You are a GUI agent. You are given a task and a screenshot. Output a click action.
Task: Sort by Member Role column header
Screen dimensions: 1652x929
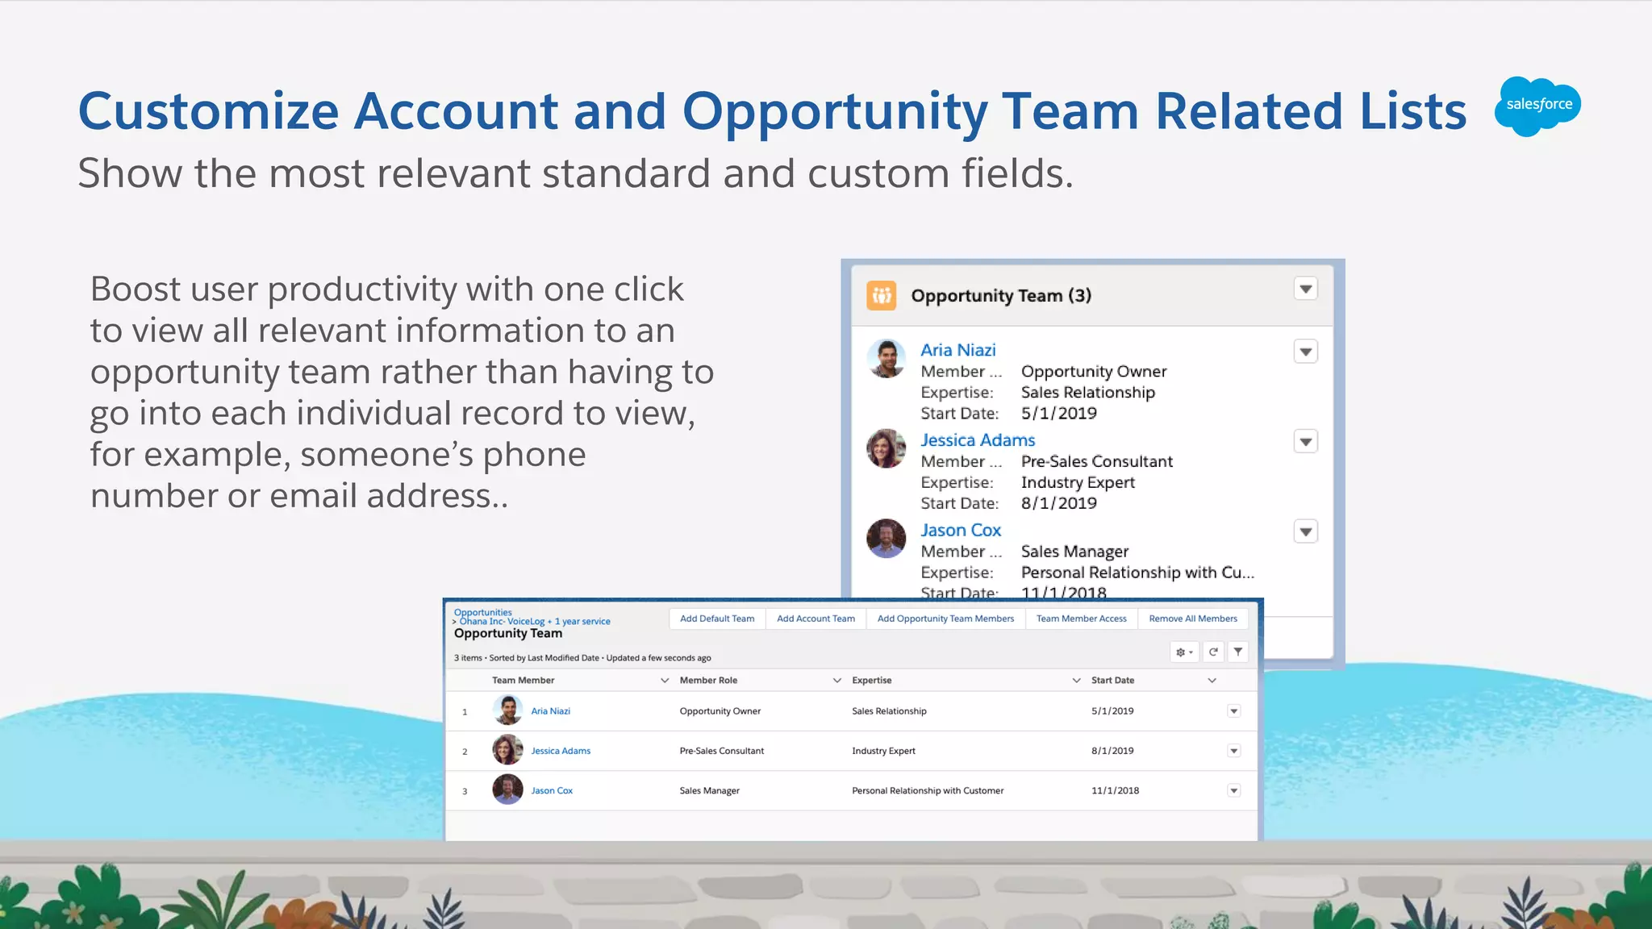[708, 681]
